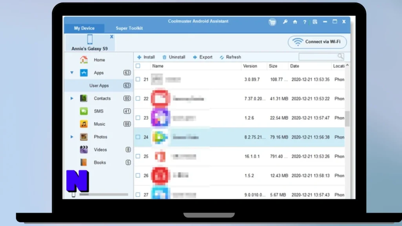Click the scroll-up arrow of the app list
The height and width of the screenshot is (226, 402).
[x=347, y=66]
